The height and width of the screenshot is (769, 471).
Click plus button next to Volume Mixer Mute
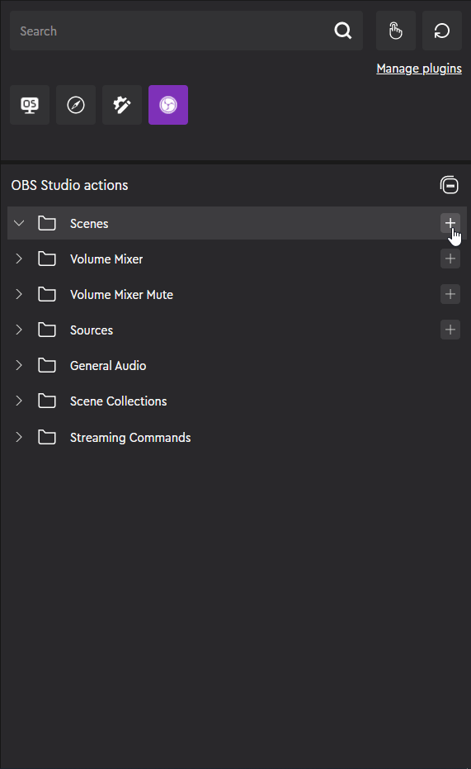pyautogui.click(x=450, y=294)
